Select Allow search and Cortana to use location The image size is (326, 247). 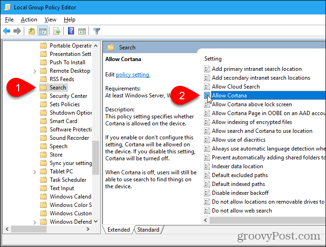(262, 131)
